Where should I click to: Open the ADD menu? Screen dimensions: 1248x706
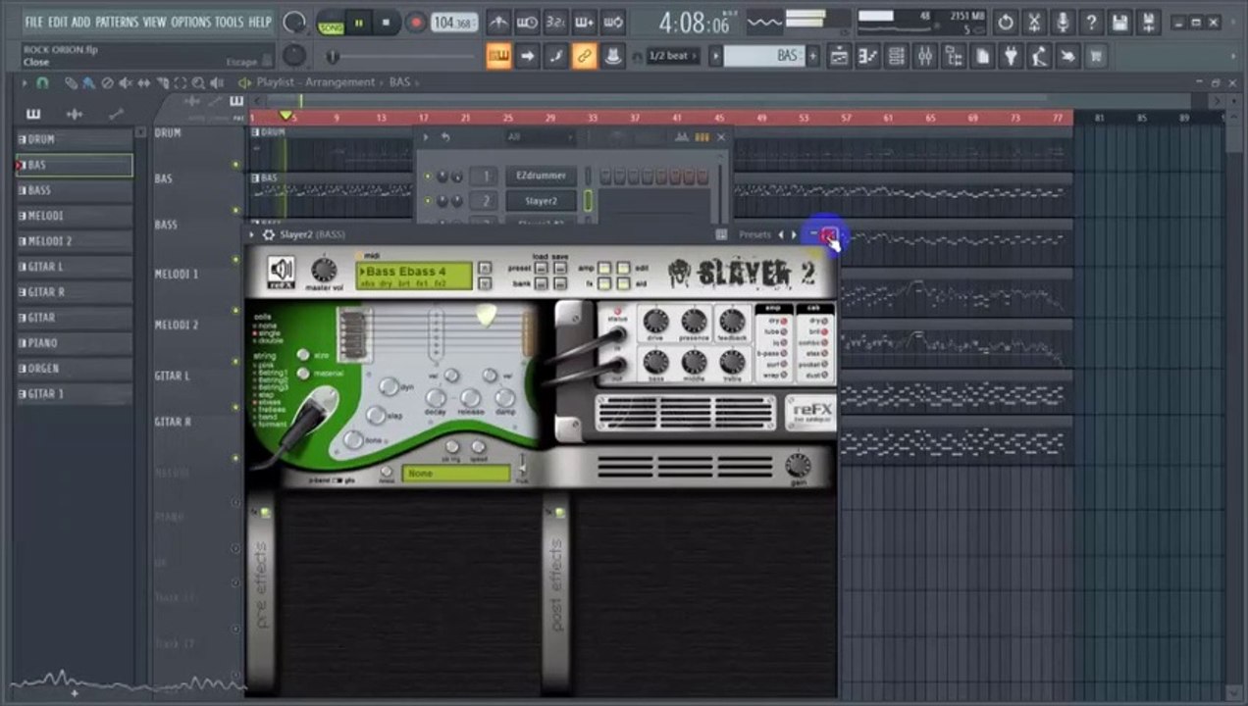coord(80,22)
